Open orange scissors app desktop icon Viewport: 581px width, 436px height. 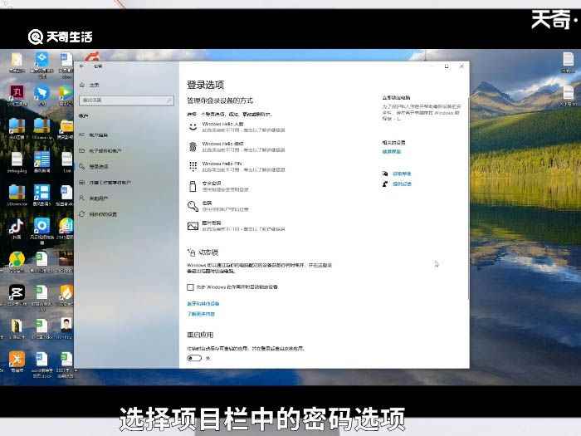coord(17,362)
